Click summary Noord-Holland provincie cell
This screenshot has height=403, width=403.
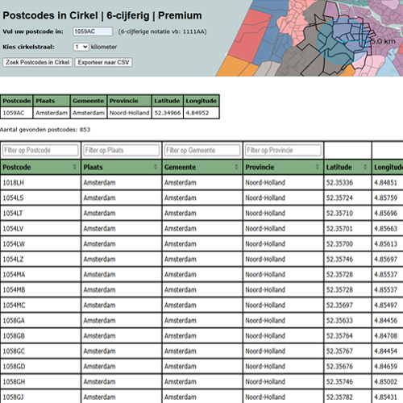[x=129, y=113]
